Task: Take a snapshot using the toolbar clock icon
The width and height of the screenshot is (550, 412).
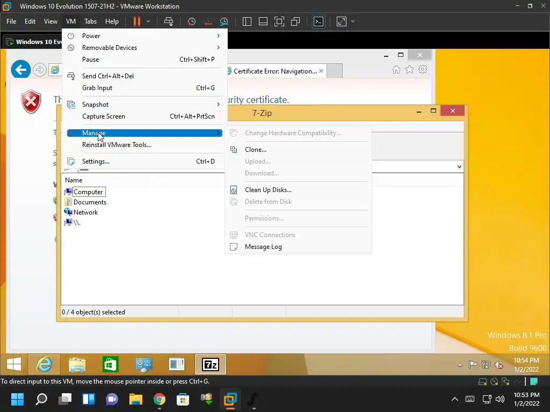Action: tap(192, 21)
